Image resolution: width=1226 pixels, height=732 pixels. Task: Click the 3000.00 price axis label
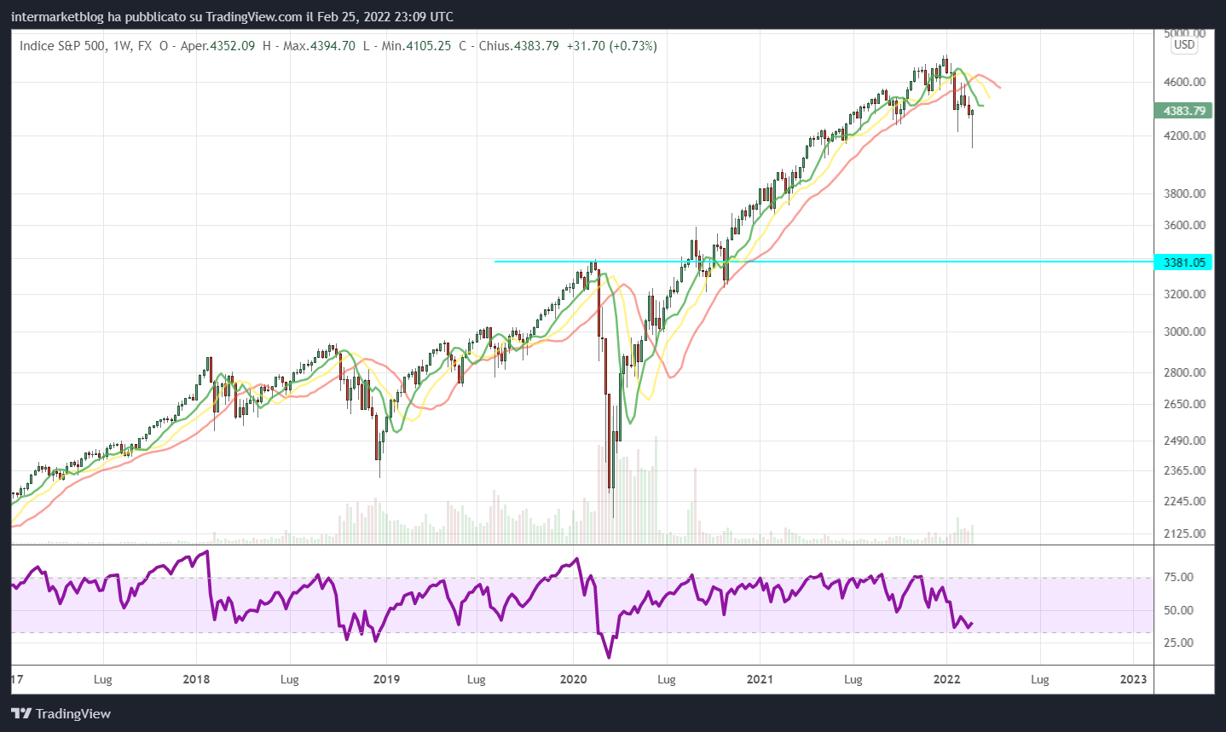click(1184, 331)
